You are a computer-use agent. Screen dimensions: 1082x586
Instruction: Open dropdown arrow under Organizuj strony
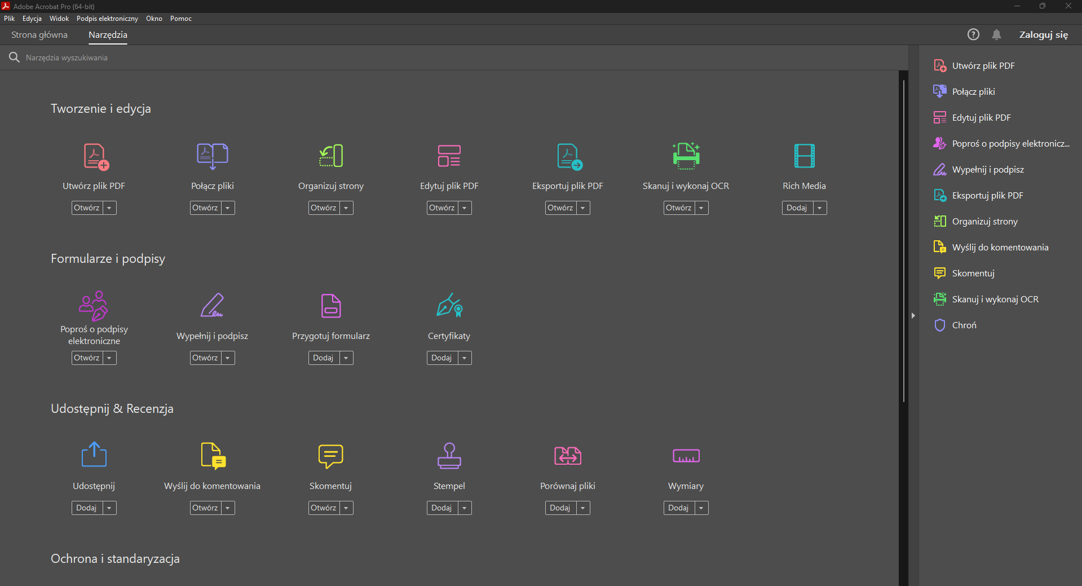(x=346, y=208)
